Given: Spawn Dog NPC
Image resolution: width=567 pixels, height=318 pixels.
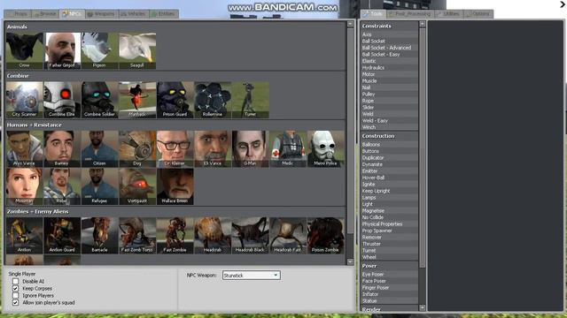Looking at the screenshot, I should (137, 148).
